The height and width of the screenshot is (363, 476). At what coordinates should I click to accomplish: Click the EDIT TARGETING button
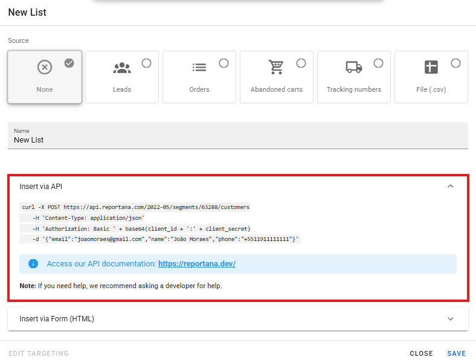39,353
